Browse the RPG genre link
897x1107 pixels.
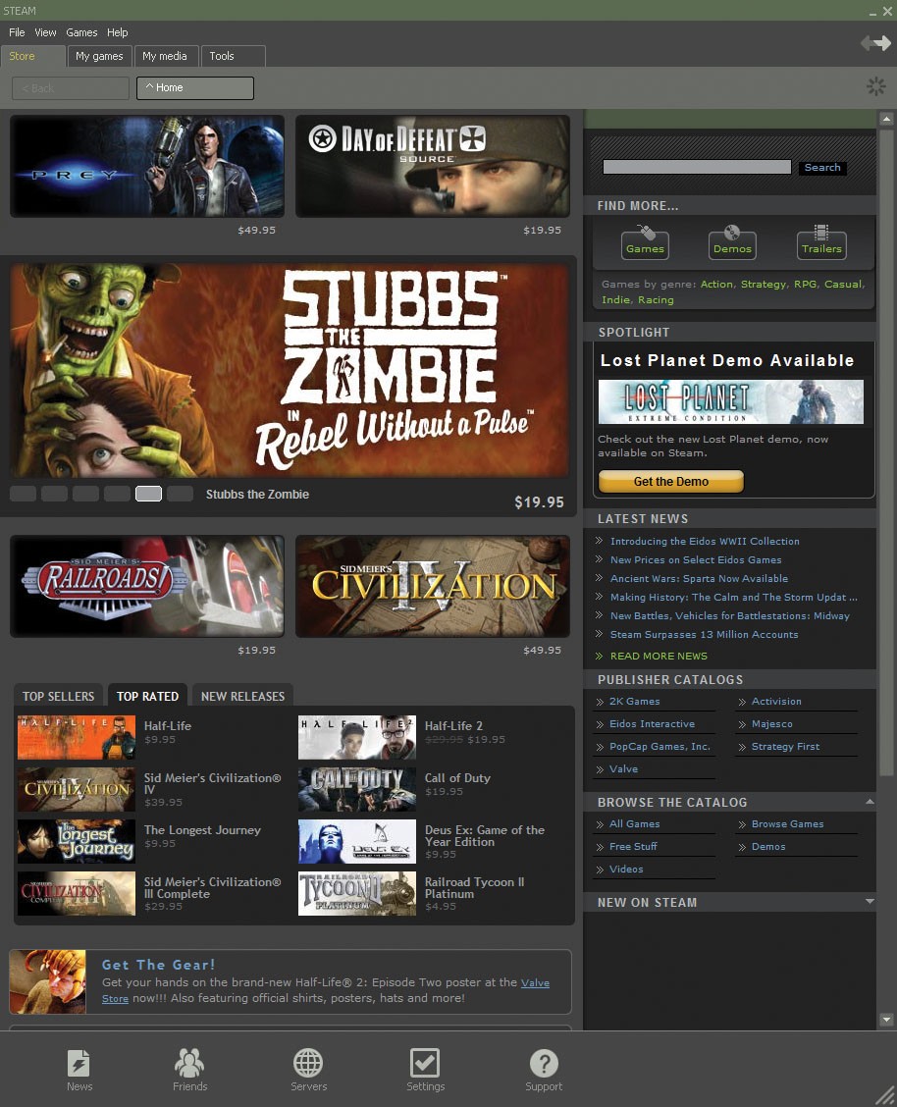coord(806,284)
